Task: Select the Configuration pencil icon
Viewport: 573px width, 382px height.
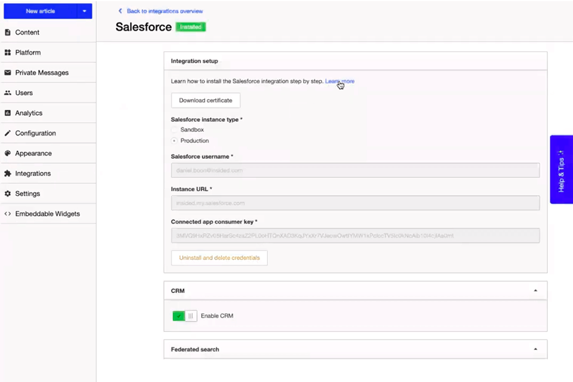Action: click(x=8, y=133)
